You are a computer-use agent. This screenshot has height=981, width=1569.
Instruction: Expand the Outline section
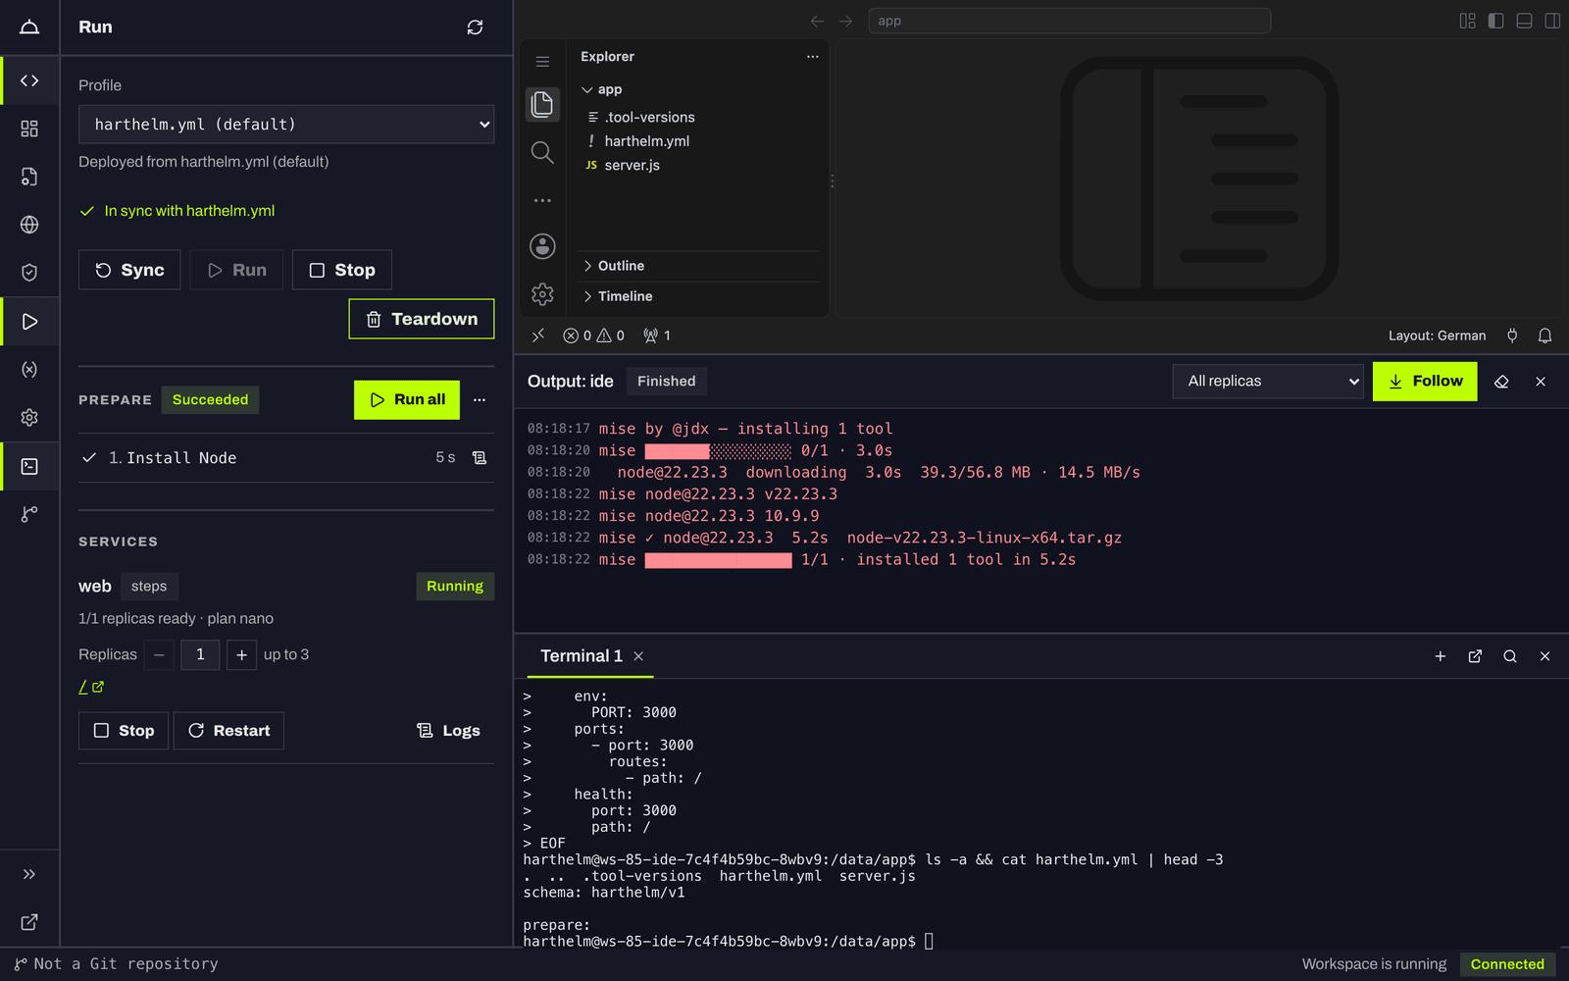click(x=698, y=266)
